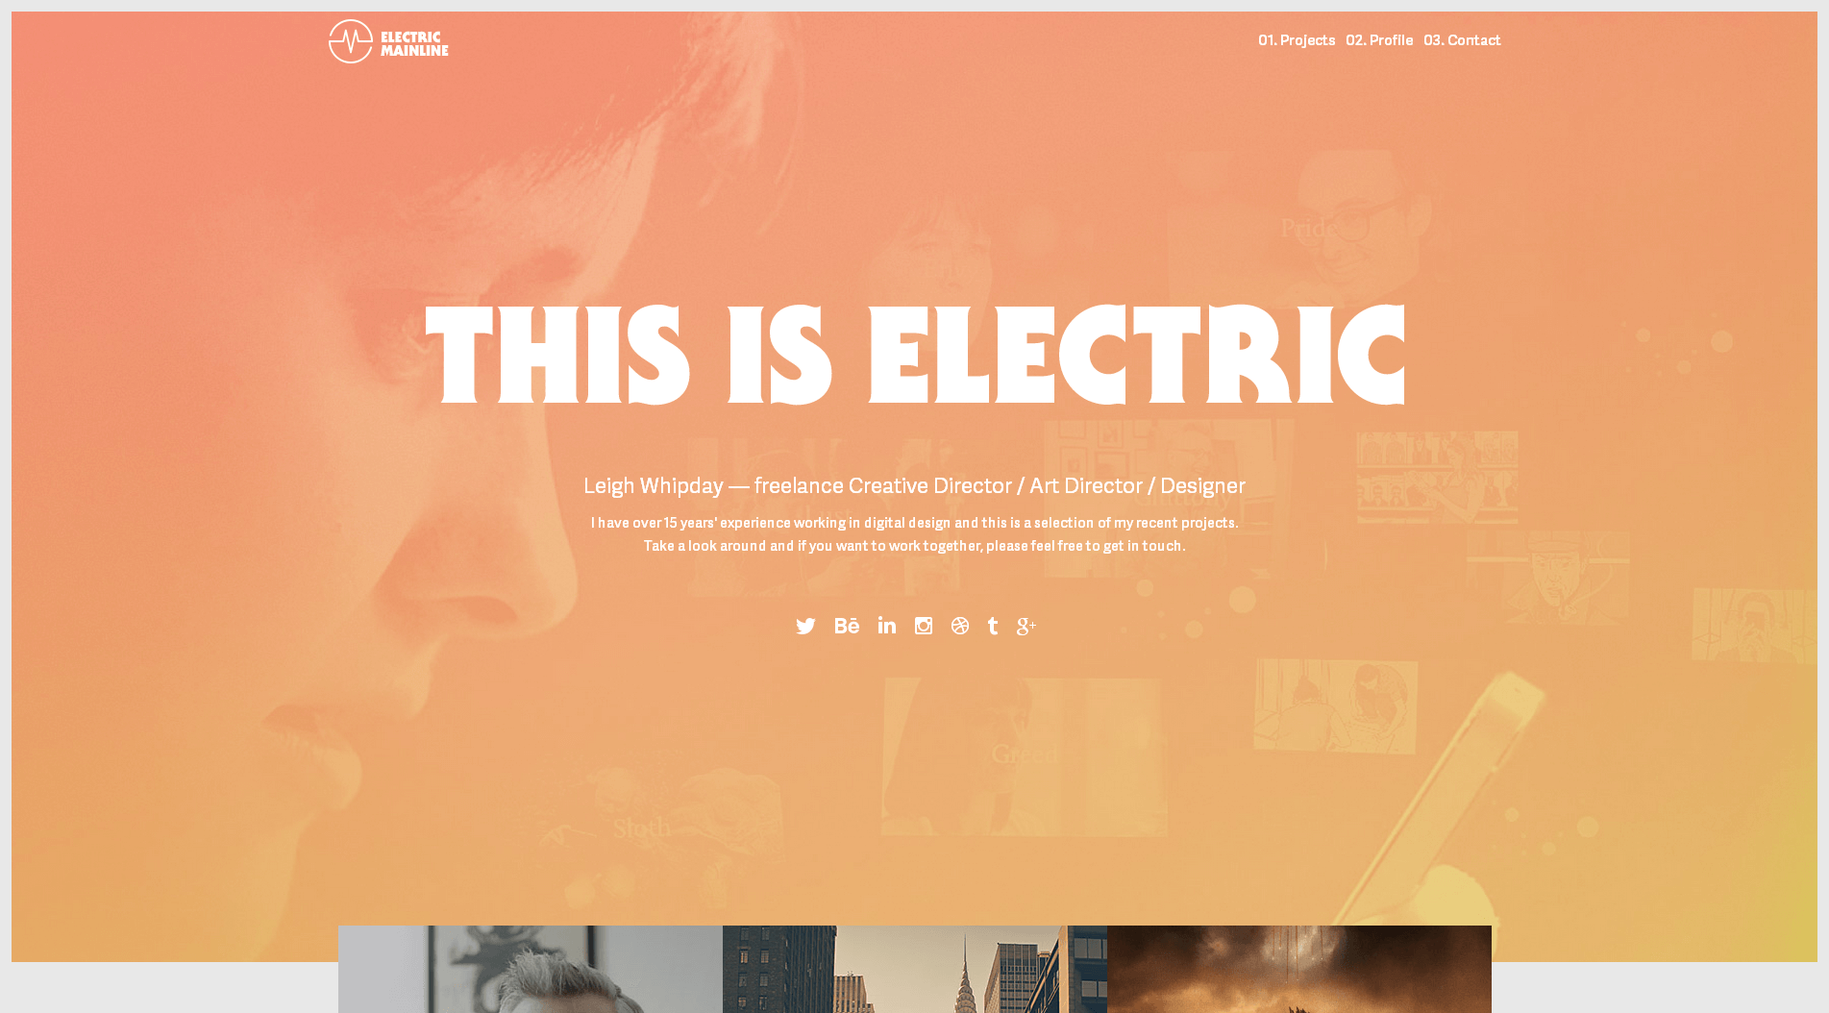Screen dimensions: 1829x1013
Task: Click the Leigh Whipday tagline text
Action: point(914,486)
